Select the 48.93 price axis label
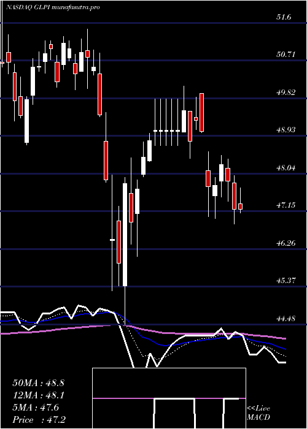 [286, 130]
